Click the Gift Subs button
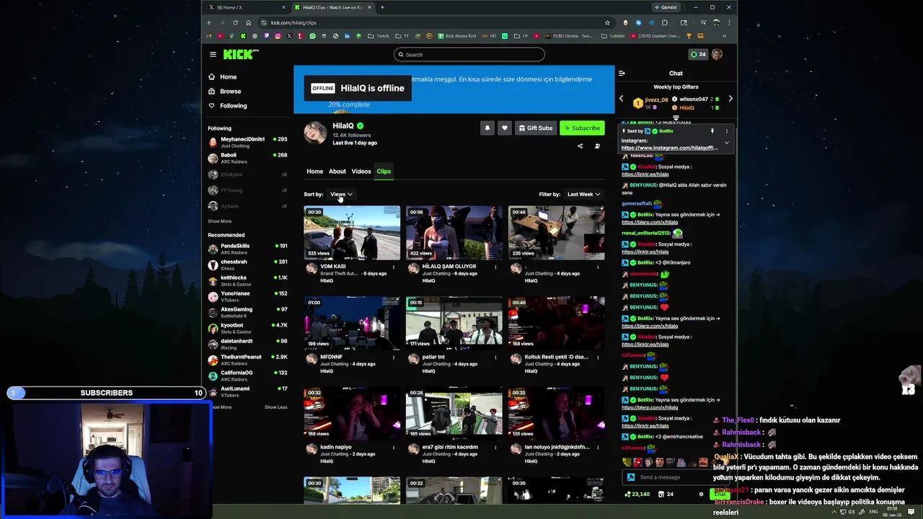This screenshot has height=519, width=923. pyautogui.click(x=535, y=128)
